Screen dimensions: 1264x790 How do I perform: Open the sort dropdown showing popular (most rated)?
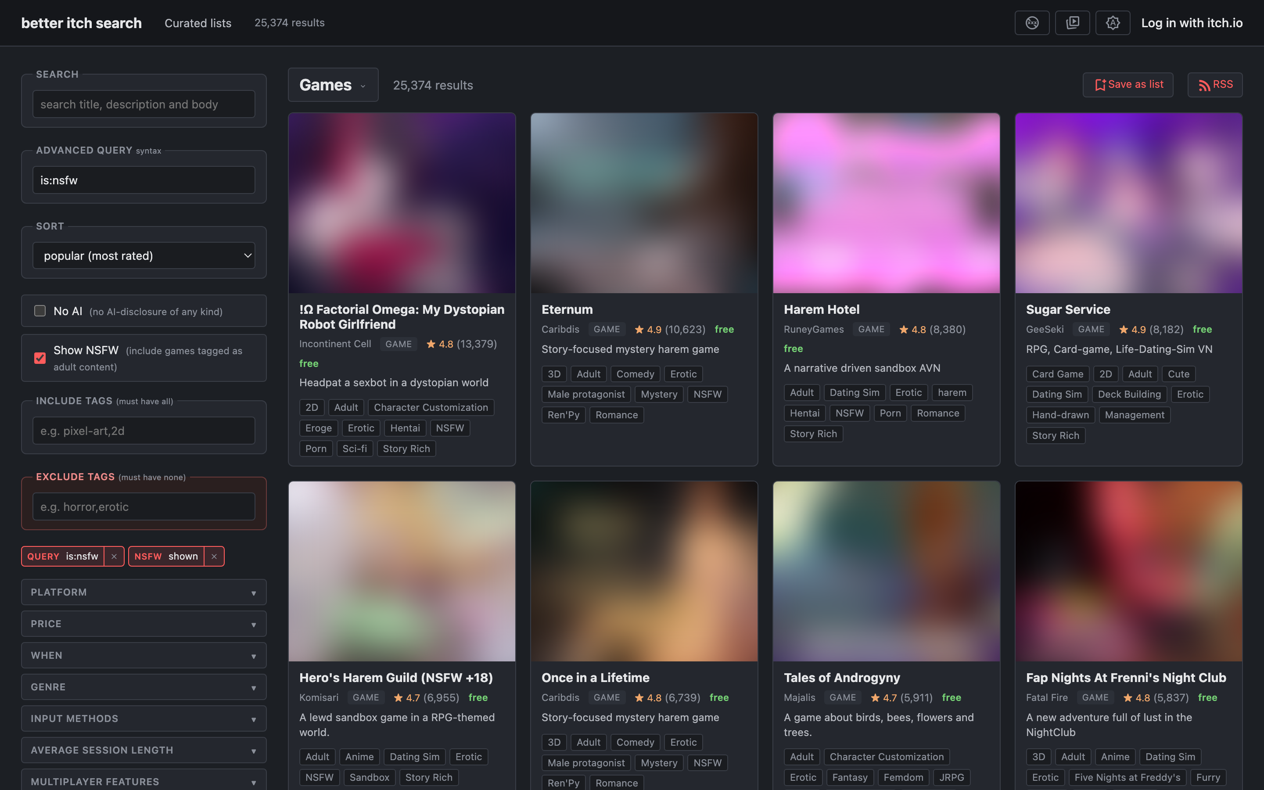click(144, 255)
